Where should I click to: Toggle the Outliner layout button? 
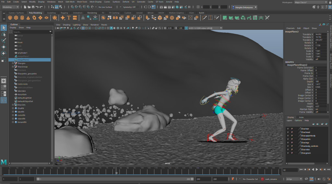tap(4, 100)
